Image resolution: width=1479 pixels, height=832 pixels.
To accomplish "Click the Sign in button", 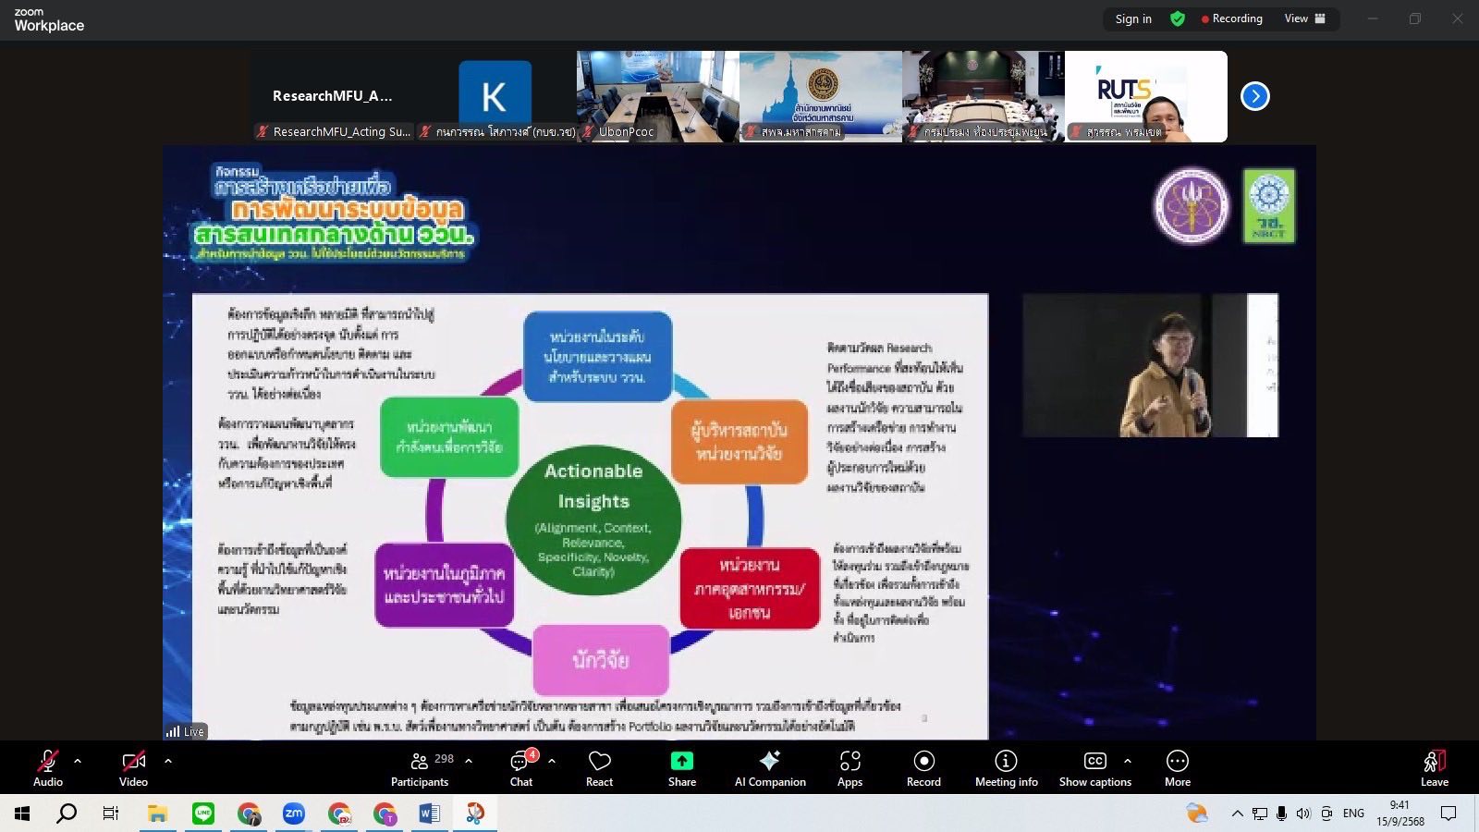I will [x=1132, y=18].
